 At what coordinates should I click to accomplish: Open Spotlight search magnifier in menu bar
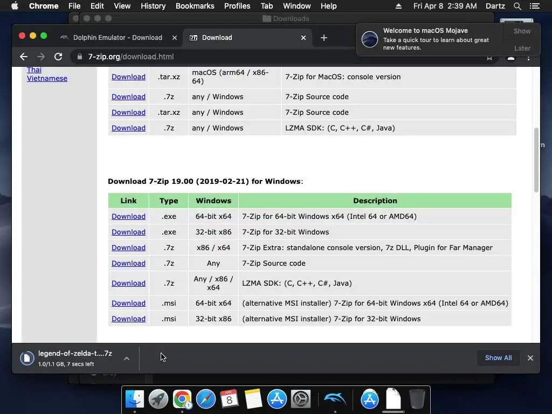[517, 6]
